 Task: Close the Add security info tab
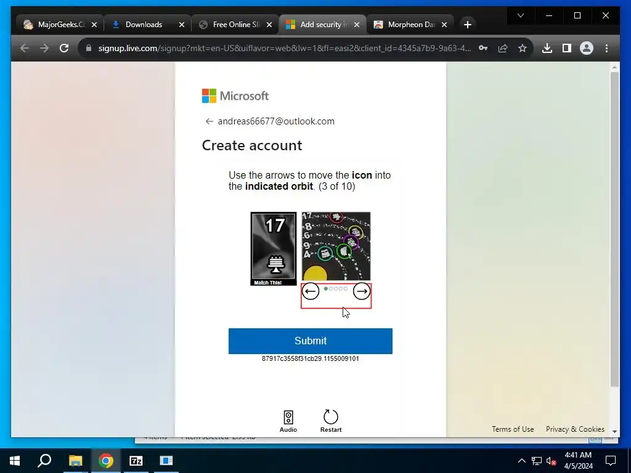point(357,25)
